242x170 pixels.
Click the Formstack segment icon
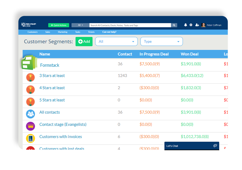click(29, 63)
